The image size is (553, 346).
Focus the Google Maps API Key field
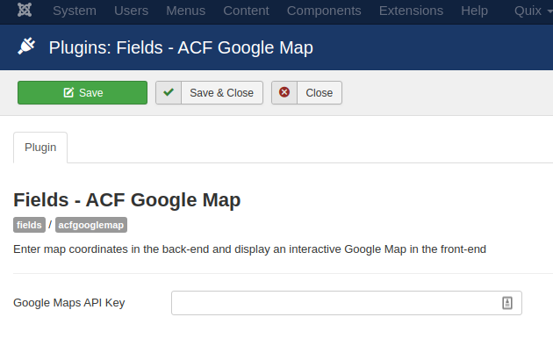(347, 303)
